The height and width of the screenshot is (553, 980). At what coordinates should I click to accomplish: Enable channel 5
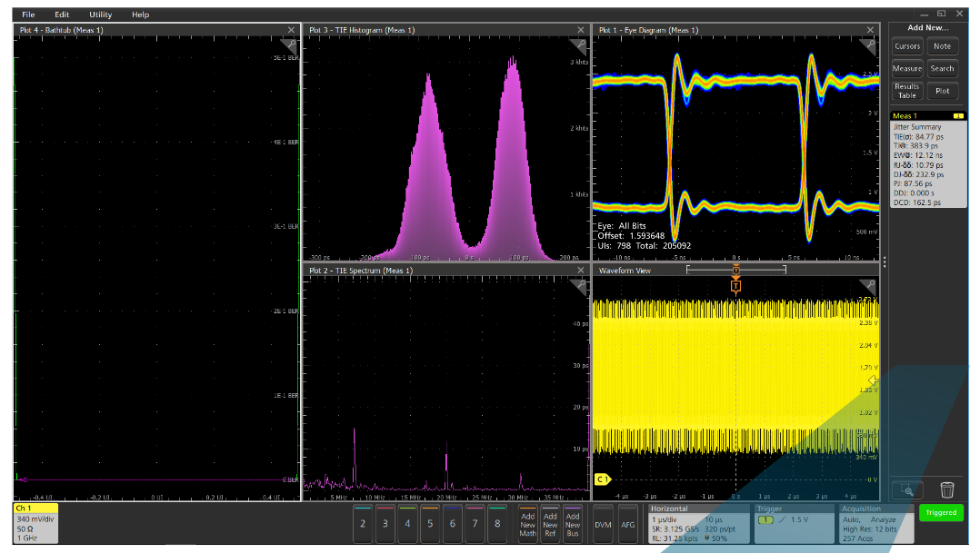click(x=430, y=524)
